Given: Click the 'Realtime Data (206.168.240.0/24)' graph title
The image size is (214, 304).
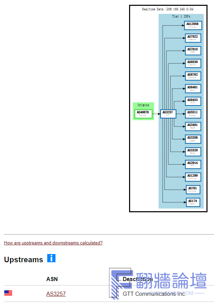Looking at the screenshot, I should pos(168,9).
